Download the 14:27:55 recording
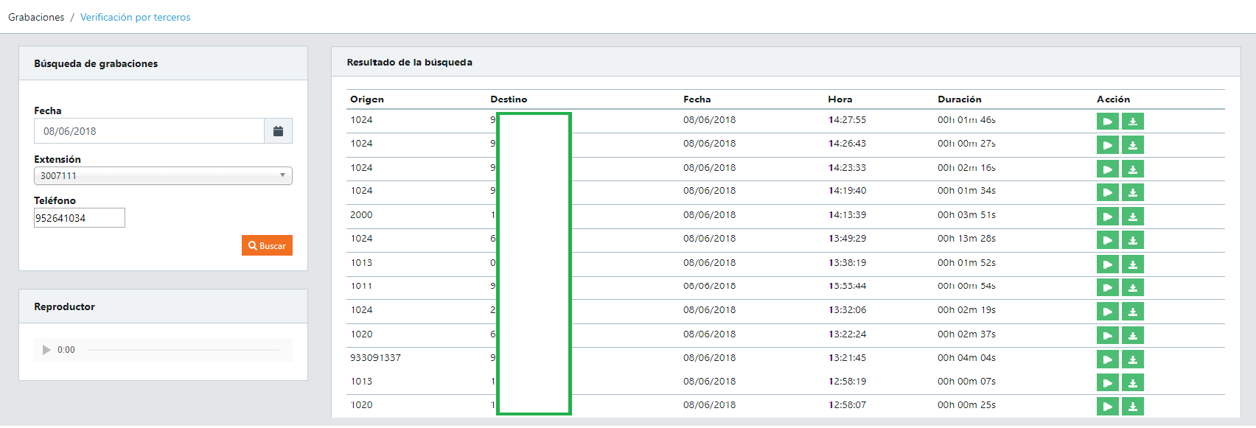The height and width of the screenshot is (428, 1256). click(1132, 122)
